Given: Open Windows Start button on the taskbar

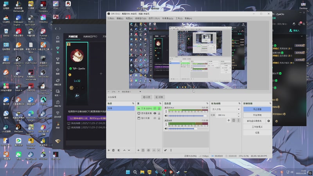Looking at the screenshot, I should (x=128, y=172).
